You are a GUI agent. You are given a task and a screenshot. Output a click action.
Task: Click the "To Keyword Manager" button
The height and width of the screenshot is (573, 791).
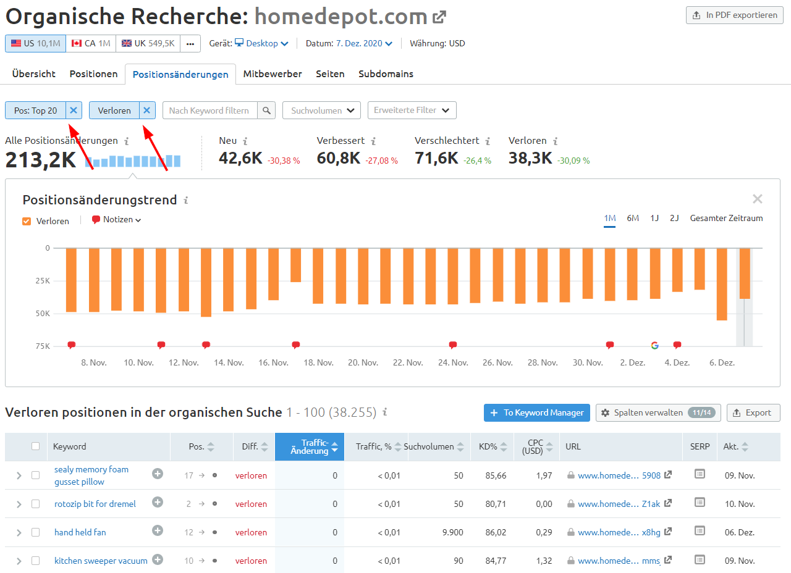(x=536, y=412)
